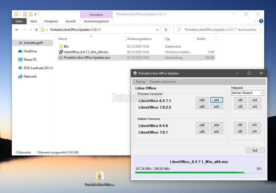Expand the ribbon with the chevron
276x193 pixels.
click(x=255, y=21)
